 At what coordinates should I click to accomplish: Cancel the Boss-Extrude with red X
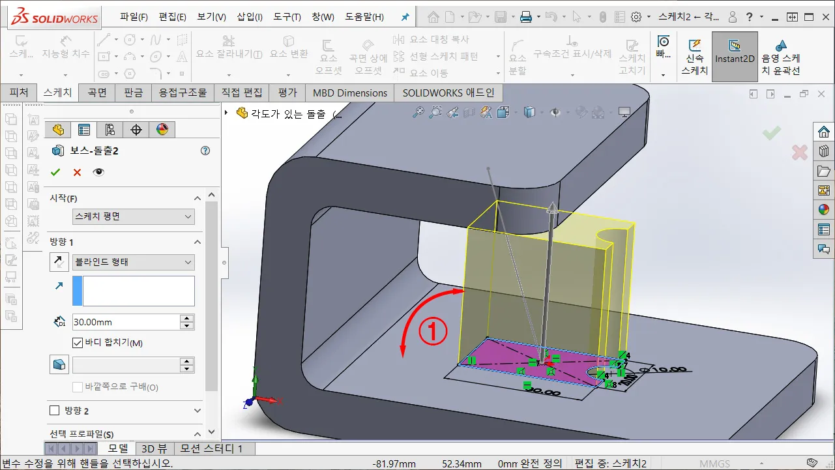coord(77,172)
